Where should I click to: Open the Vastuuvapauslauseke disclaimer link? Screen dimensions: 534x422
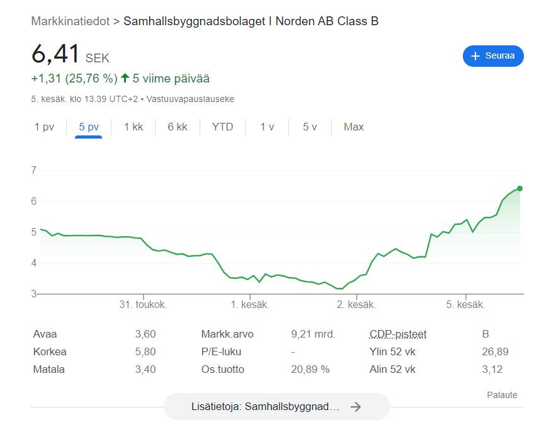tap(190, 100)
